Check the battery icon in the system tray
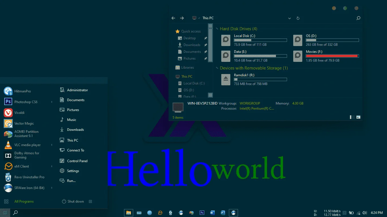 point(351,213)
